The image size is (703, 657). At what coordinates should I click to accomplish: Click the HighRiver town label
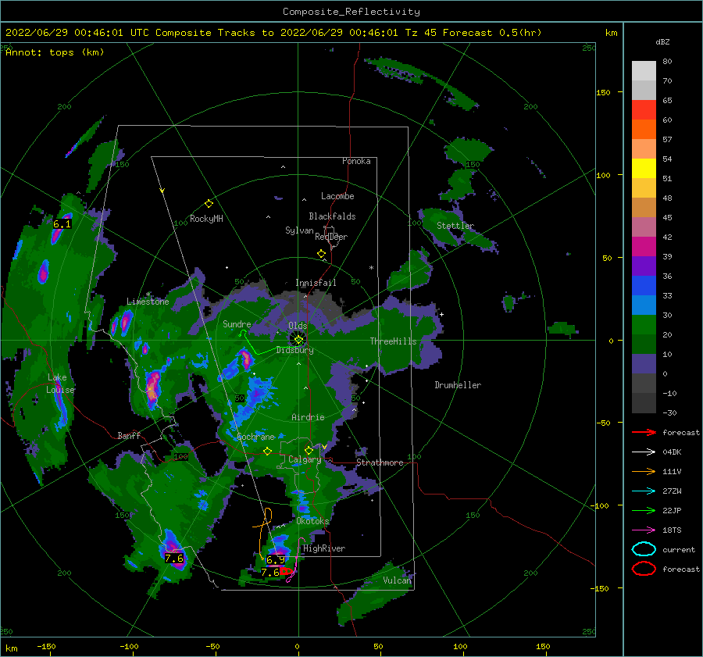tap(324, 548)
